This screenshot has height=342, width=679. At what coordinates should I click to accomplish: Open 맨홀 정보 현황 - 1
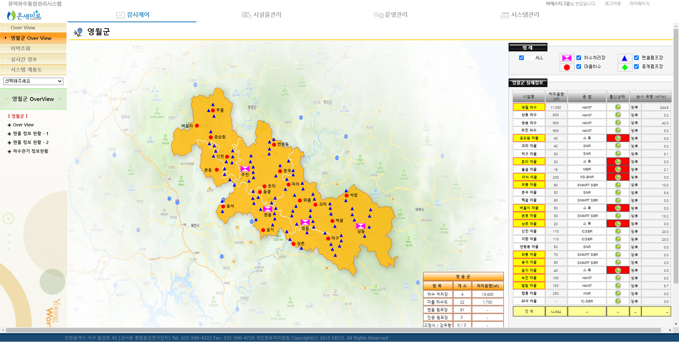pyautogui.click(x=30, y=134)
